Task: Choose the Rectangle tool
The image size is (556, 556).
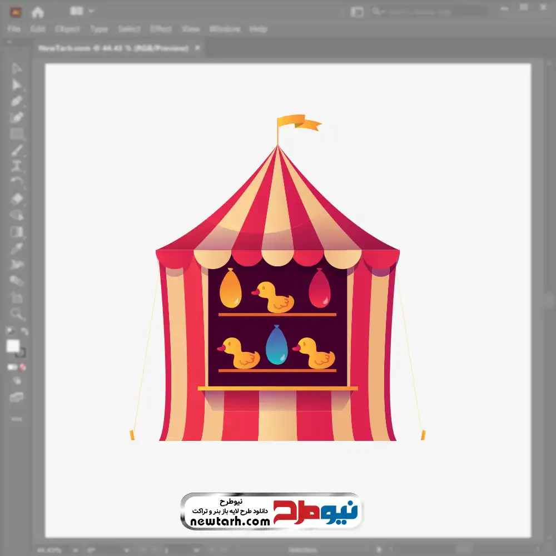Action: (x=17, y=134)
